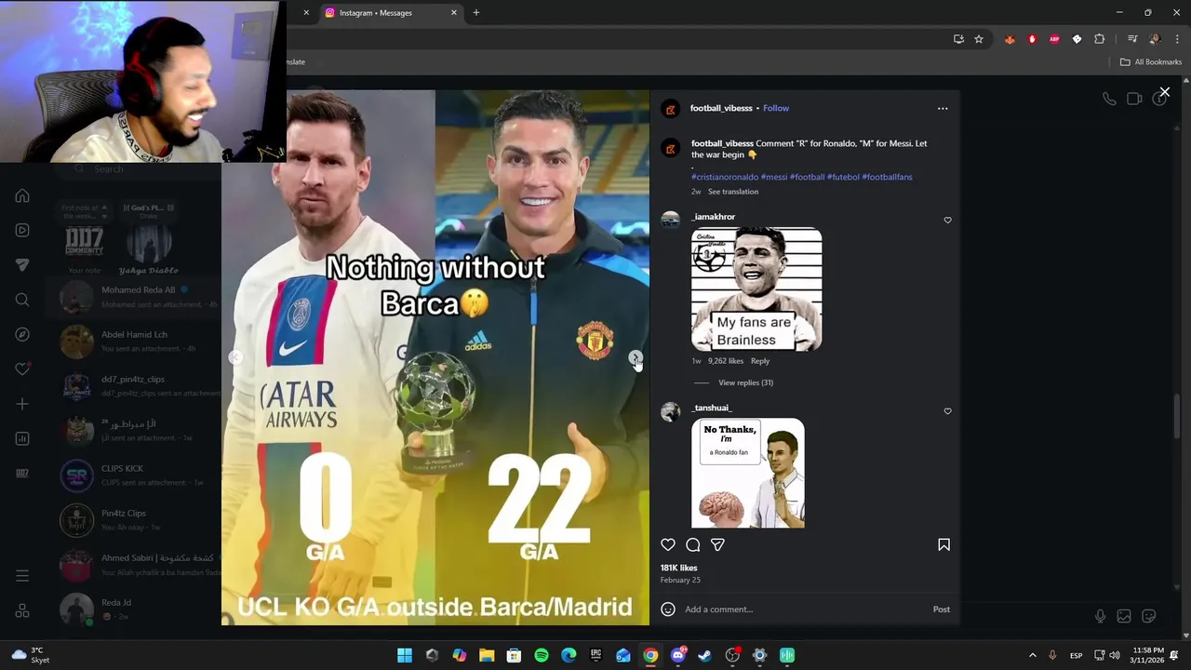Click the messages Search field

[x=140, y=169]
